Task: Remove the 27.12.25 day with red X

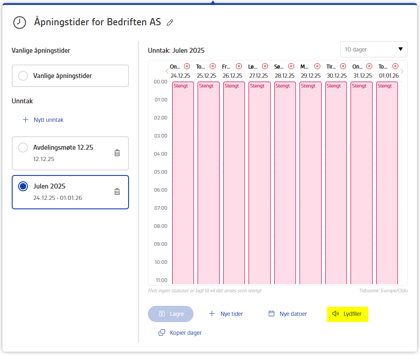Action: tap(265, 66)
